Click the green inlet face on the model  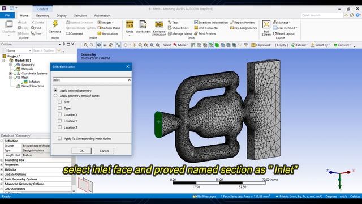coord(158,125)
